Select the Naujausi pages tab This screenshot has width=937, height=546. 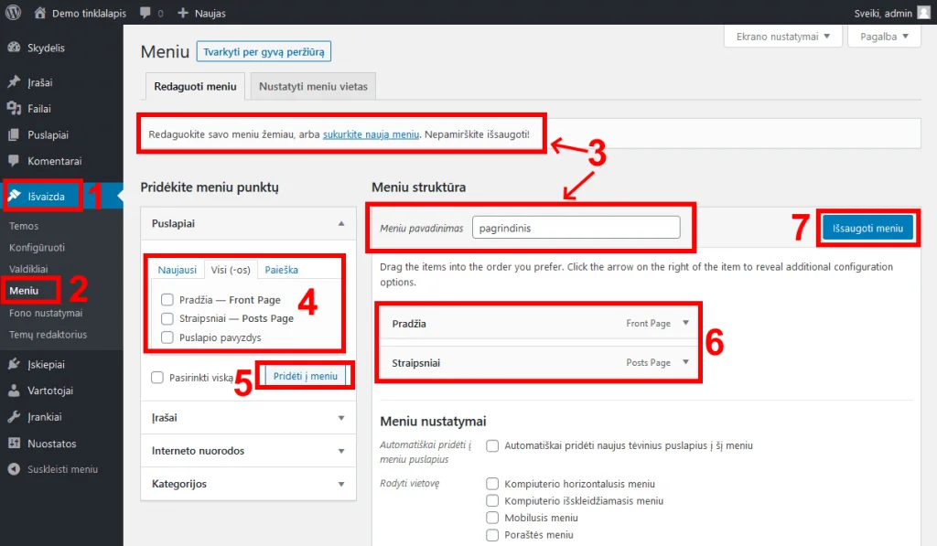177,270
